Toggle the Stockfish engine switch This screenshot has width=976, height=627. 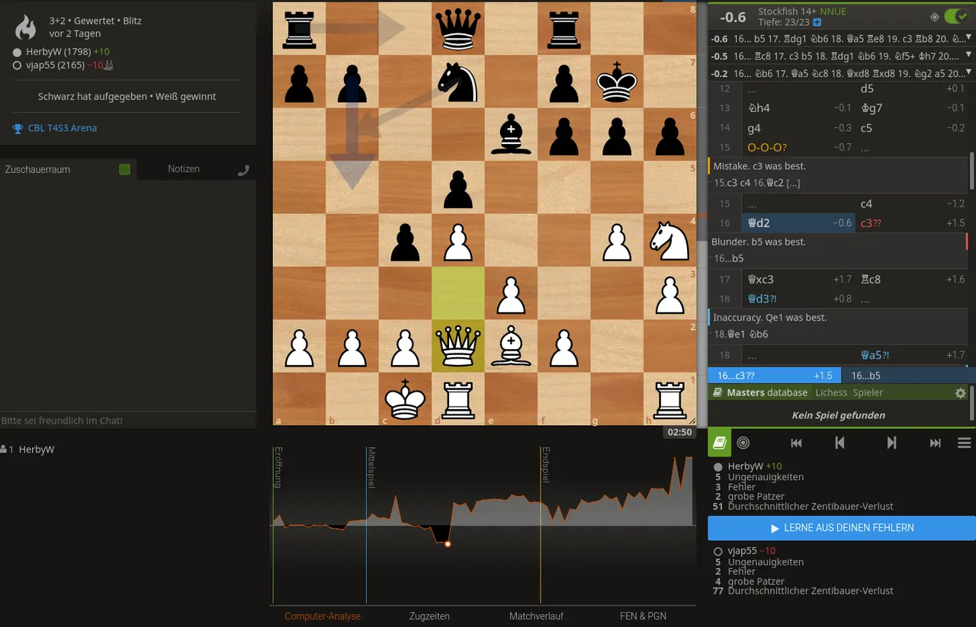[x=955, y=17]
